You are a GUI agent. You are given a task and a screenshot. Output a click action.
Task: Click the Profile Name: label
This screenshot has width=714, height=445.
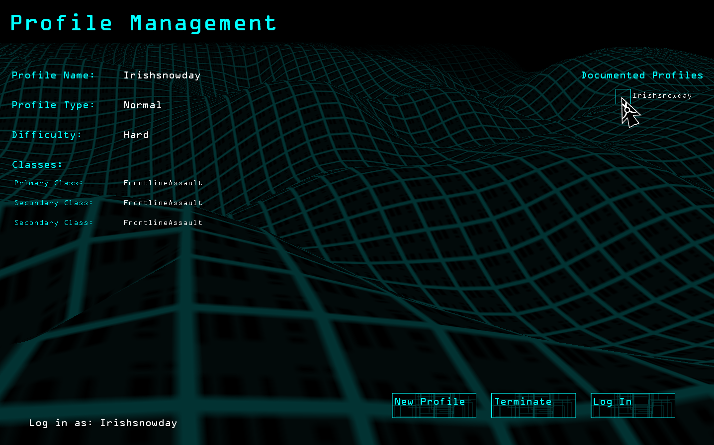[x=53, y=75]
